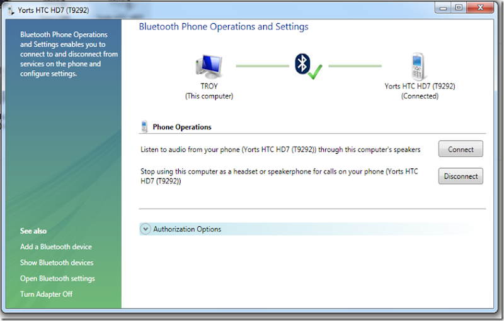Click the Yorts HTC HD7 phone icon
Screen dimensions: 504x321
(x=418, y=67)
